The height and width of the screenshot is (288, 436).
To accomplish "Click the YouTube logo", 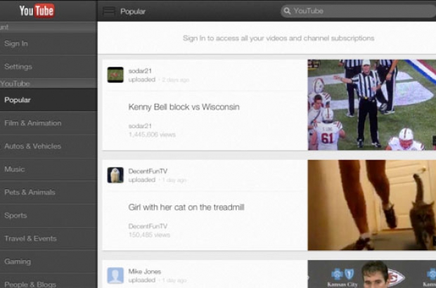I will point(37,11).
